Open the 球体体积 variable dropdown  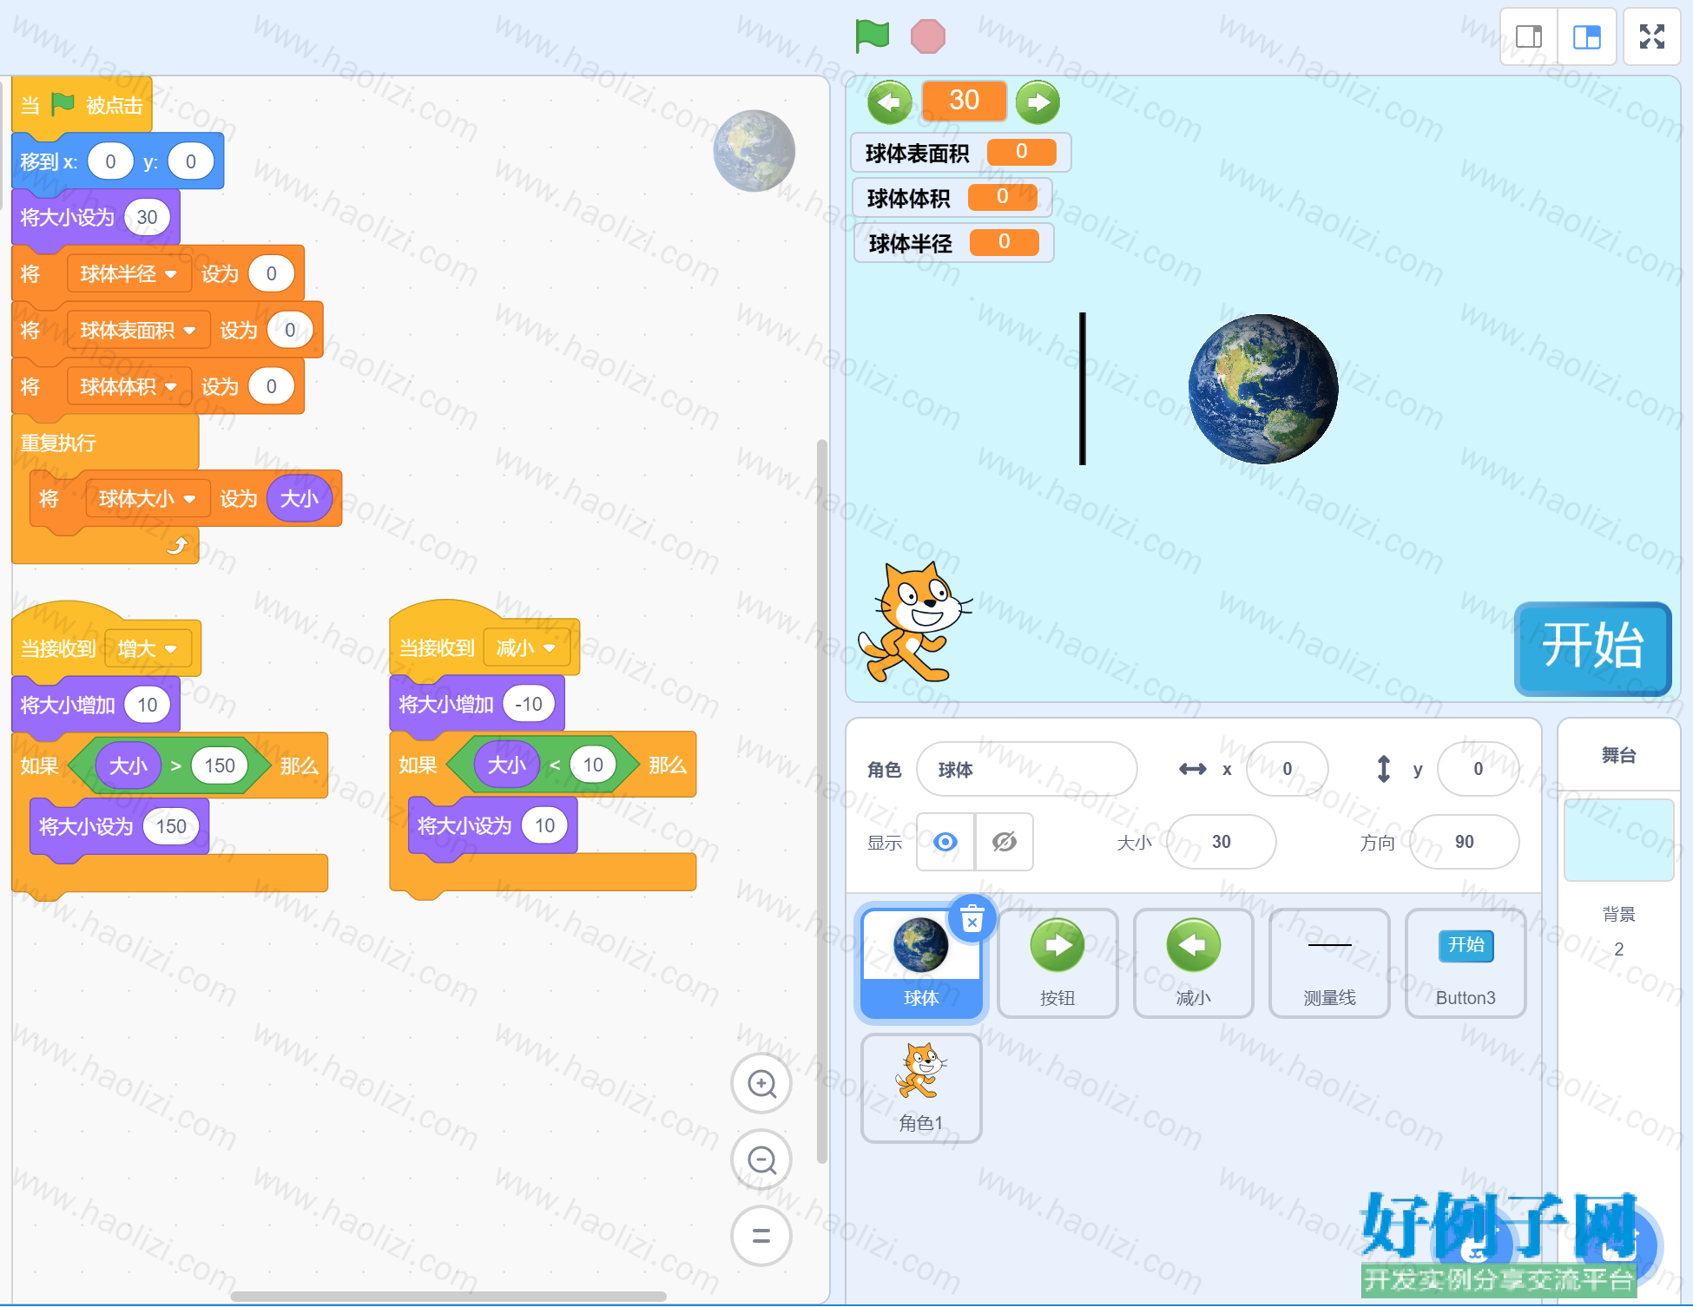click(128, 387)
